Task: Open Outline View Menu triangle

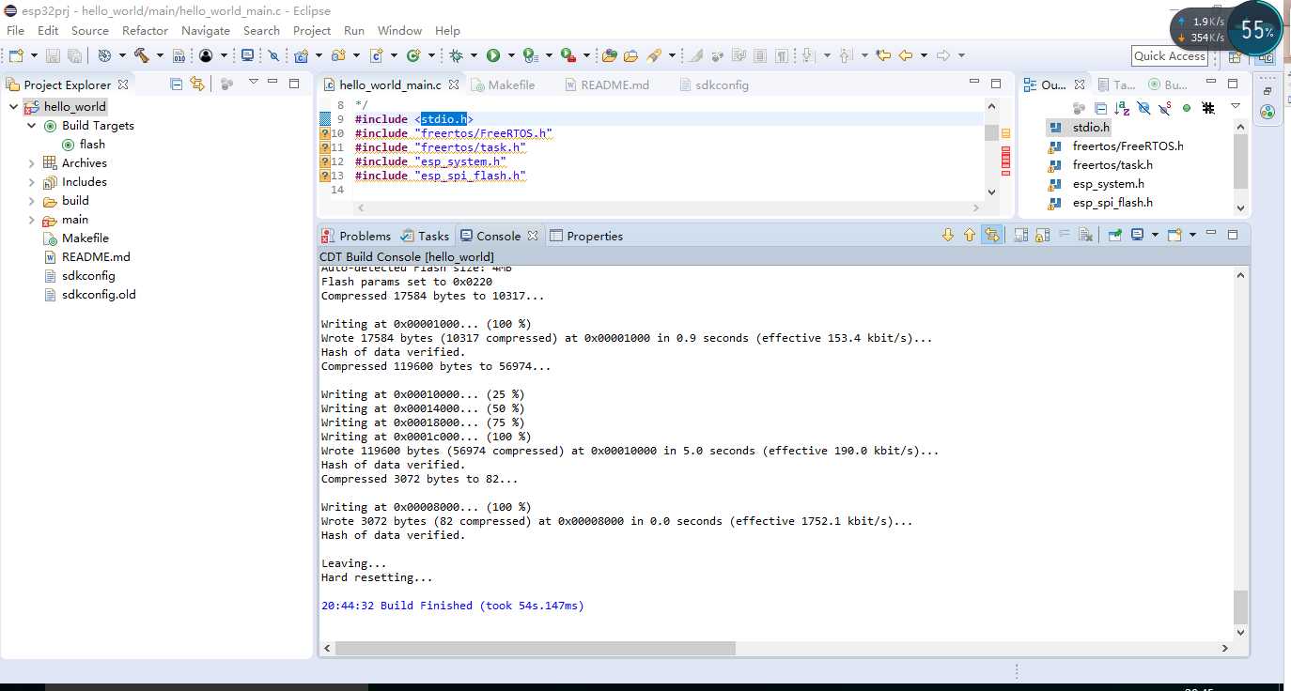Action: [x=1236, y=107]
